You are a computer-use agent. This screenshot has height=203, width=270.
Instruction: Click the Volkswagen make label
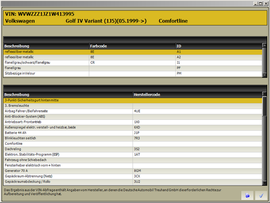20,21
